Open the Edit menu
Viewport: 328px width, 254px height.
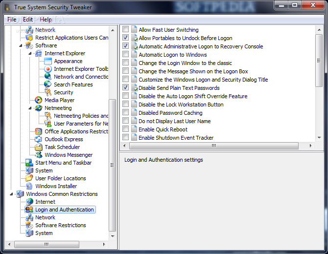point(28,20)
